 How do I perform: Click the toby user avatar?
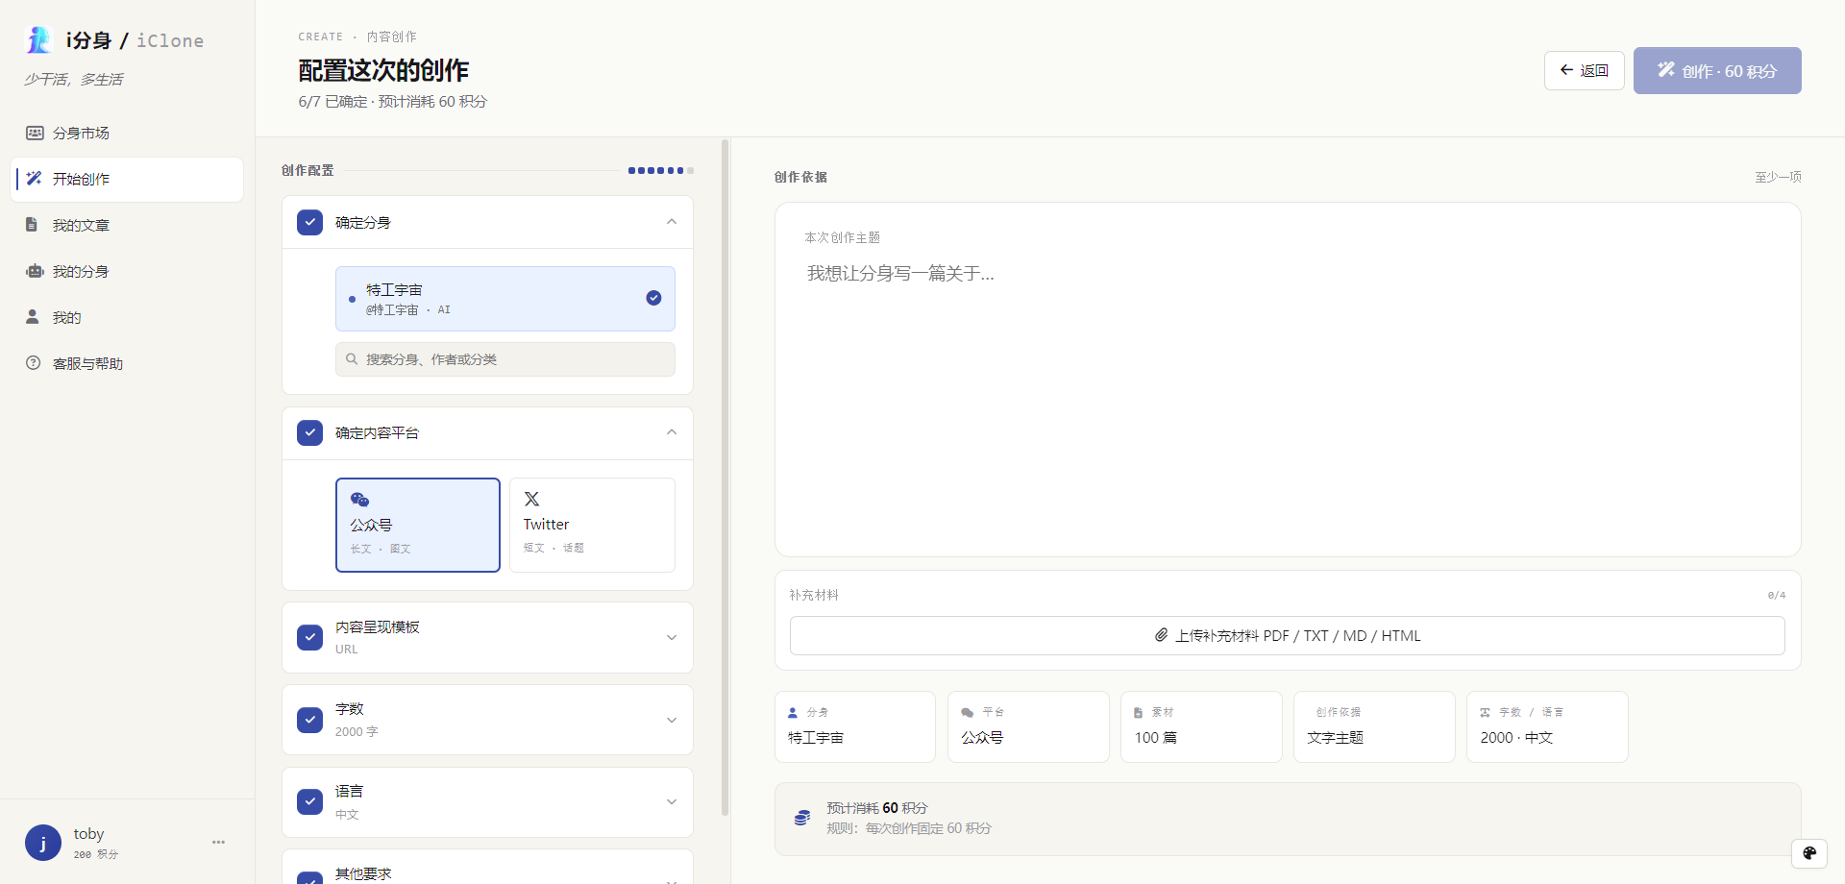pos(43,843)
